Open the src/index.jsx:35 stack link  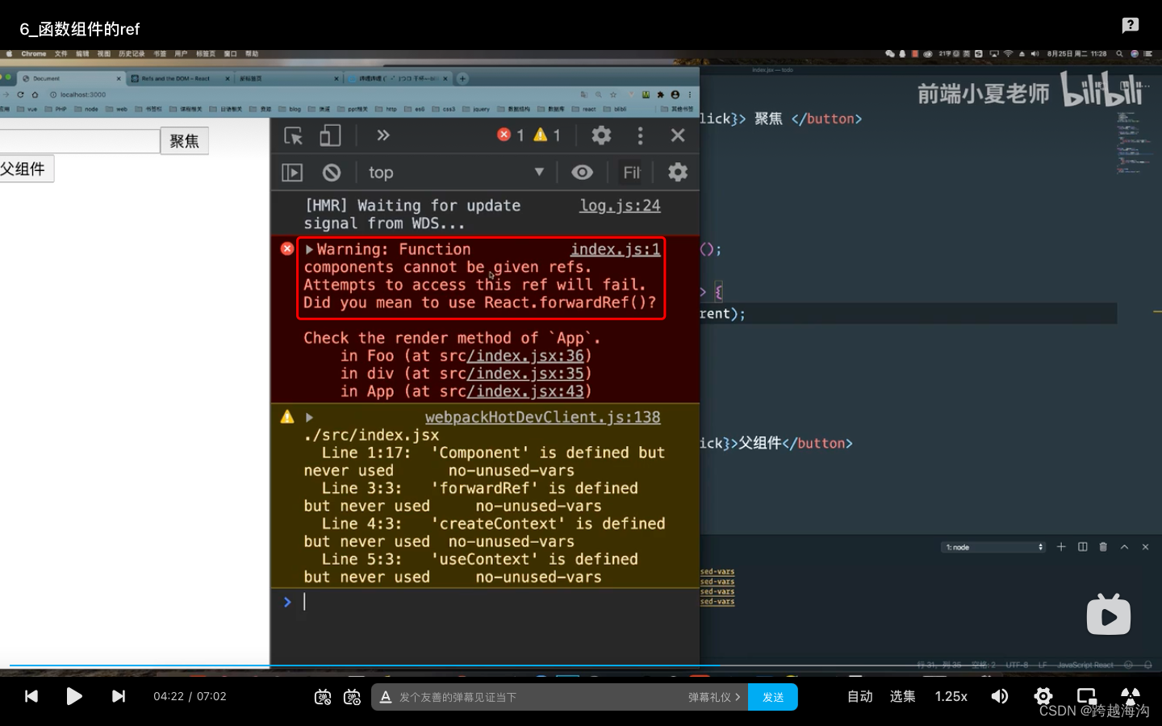tap(525, 373)
